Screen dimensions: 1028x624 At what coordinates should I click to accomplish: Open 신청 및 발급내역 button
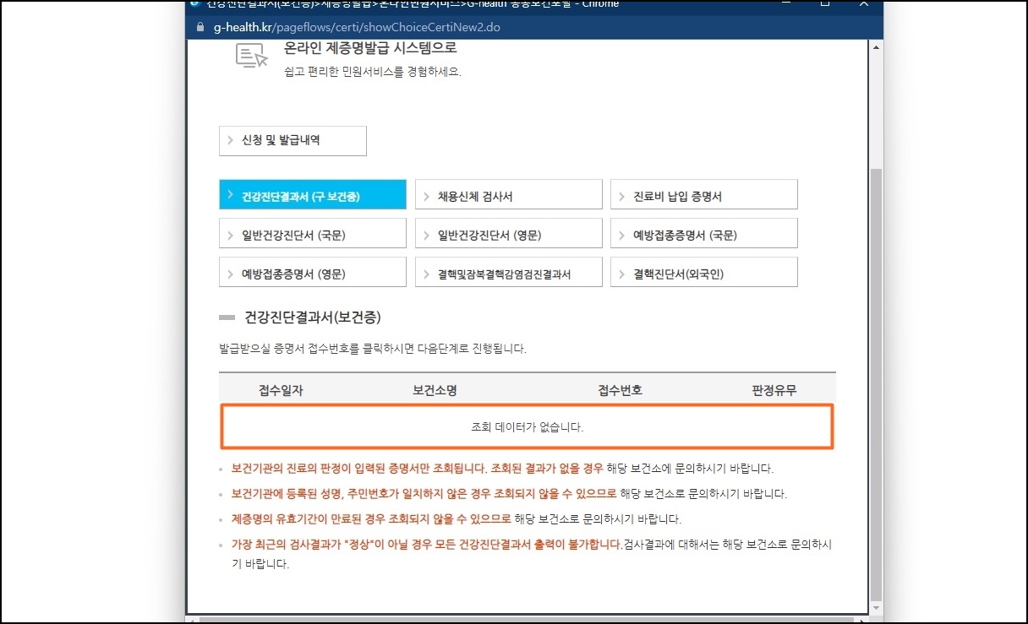coord(293,141)
